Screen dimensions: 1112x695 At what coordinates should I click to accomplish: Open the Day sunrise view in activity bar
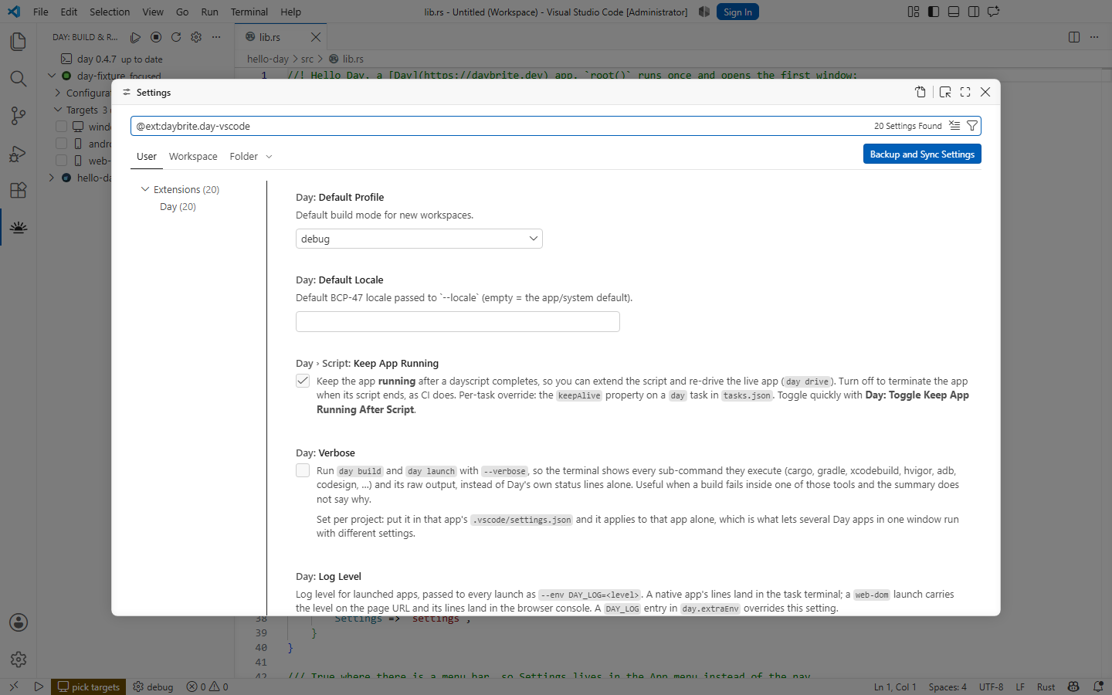click(19, 227)
